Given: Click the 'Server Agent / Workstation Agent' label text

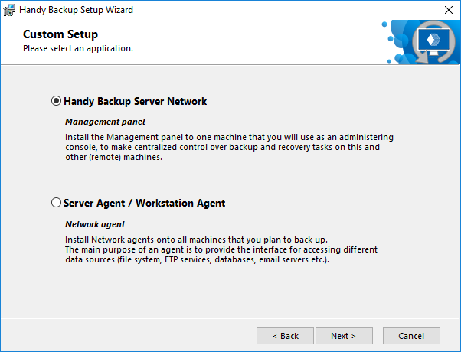Looking at the screenshot, I should point(144,204).
